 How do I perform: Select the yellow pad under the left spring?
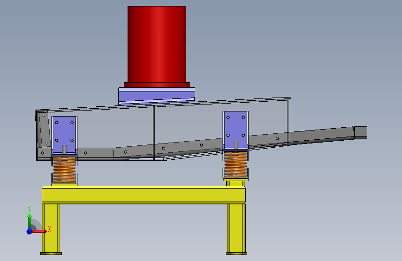[x=64, y=184]
